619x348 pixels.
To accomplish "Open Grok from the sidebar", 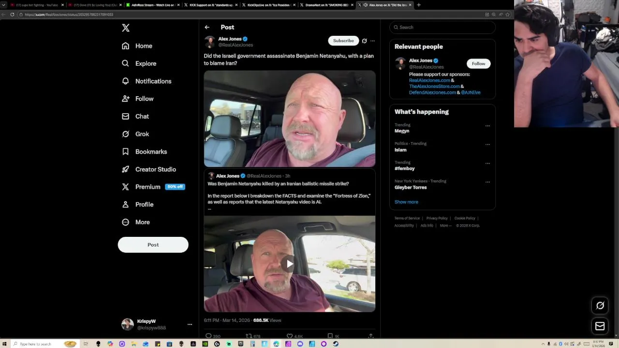I will 135,134.
